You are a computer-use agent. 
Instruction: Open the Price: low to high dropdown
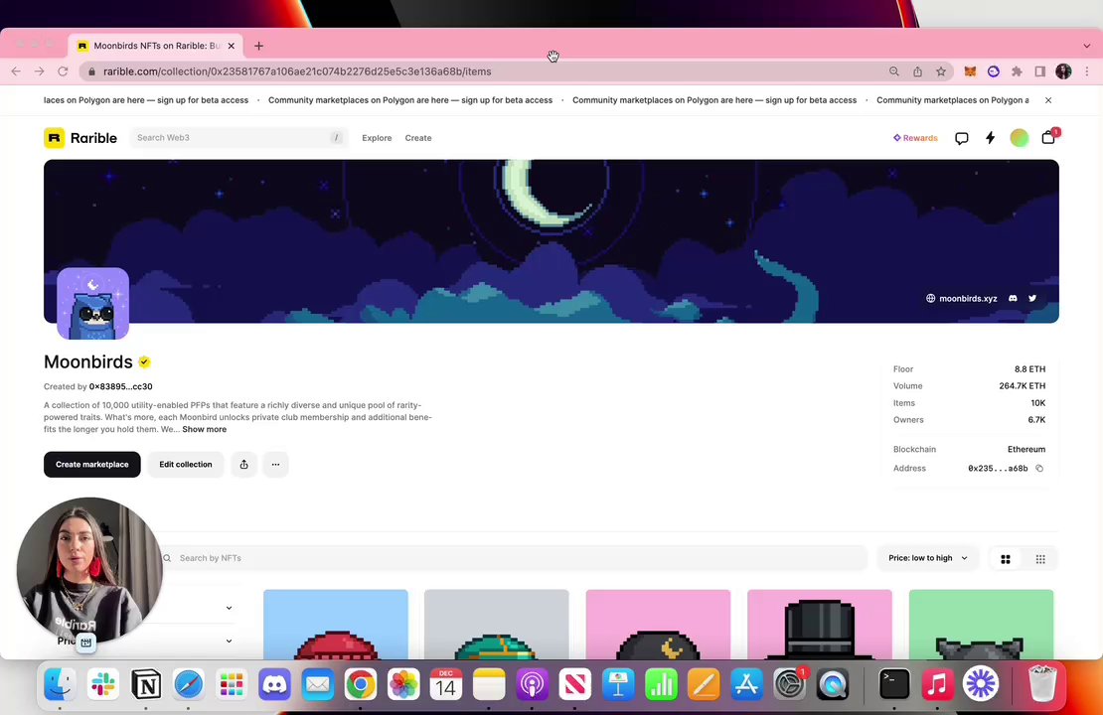[927, 558]
